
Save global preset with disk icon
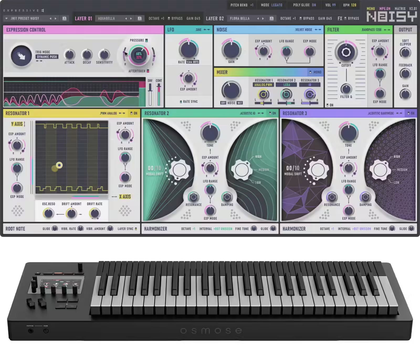(64, 18)
